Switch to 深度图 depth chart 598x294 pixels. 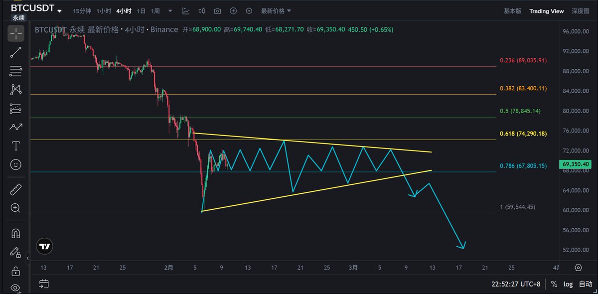click(581, 11)
